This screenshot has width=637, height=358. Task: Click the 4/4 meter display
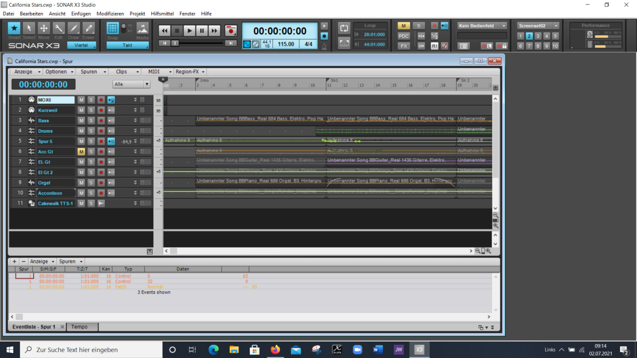309,44
